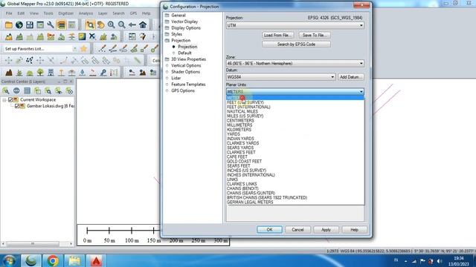Click the Home full view icon
Viewport: 476px width, 267px height.
click(x=143, y=24)
